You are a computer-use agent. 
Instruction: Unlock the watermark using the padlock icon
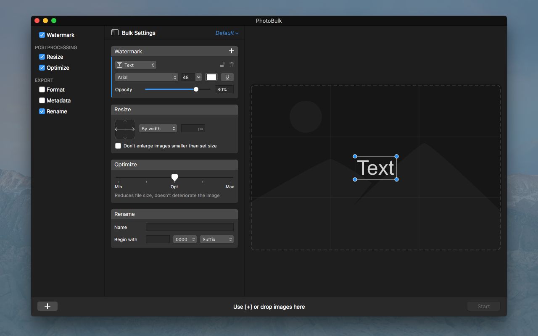[222, 65]
